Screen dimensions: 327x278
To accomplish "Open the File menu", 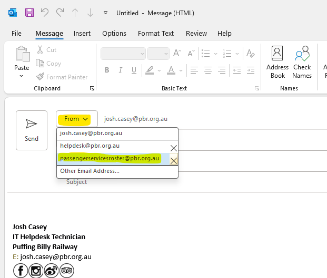I will (16, 34).
